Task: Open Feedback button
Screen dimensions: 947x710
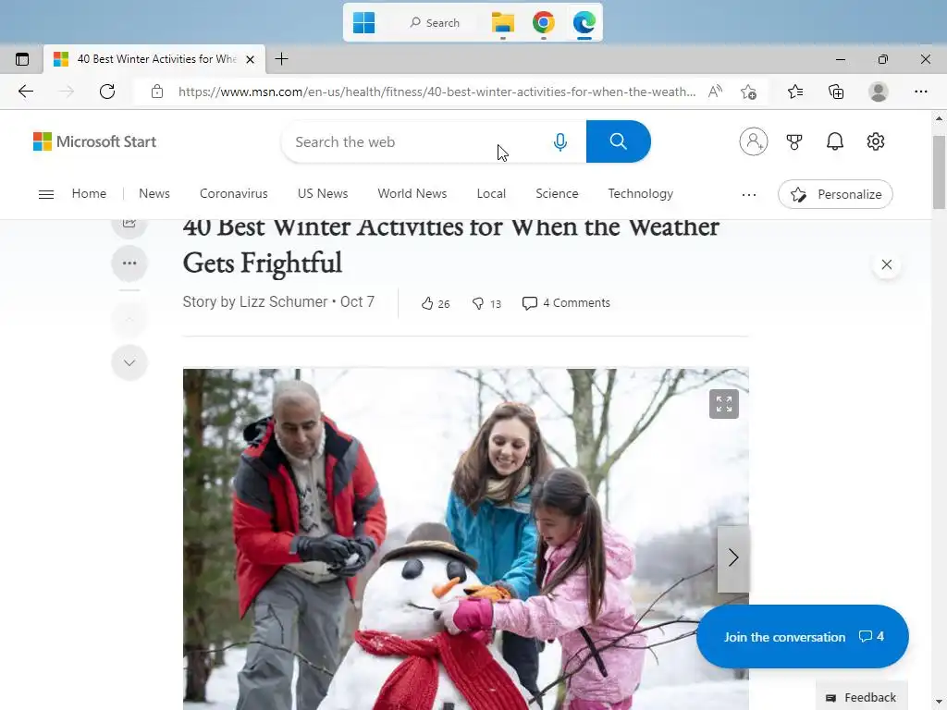Action: click(862, 697)
